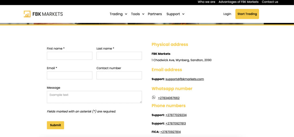Open support@fbkmarkets.com email link
The height and width of the screenshot is (137, 294).
point(185,79)
